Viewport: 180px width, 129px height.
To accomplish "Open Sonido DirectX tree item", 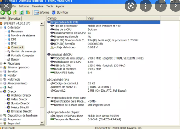I will [20, 103].
